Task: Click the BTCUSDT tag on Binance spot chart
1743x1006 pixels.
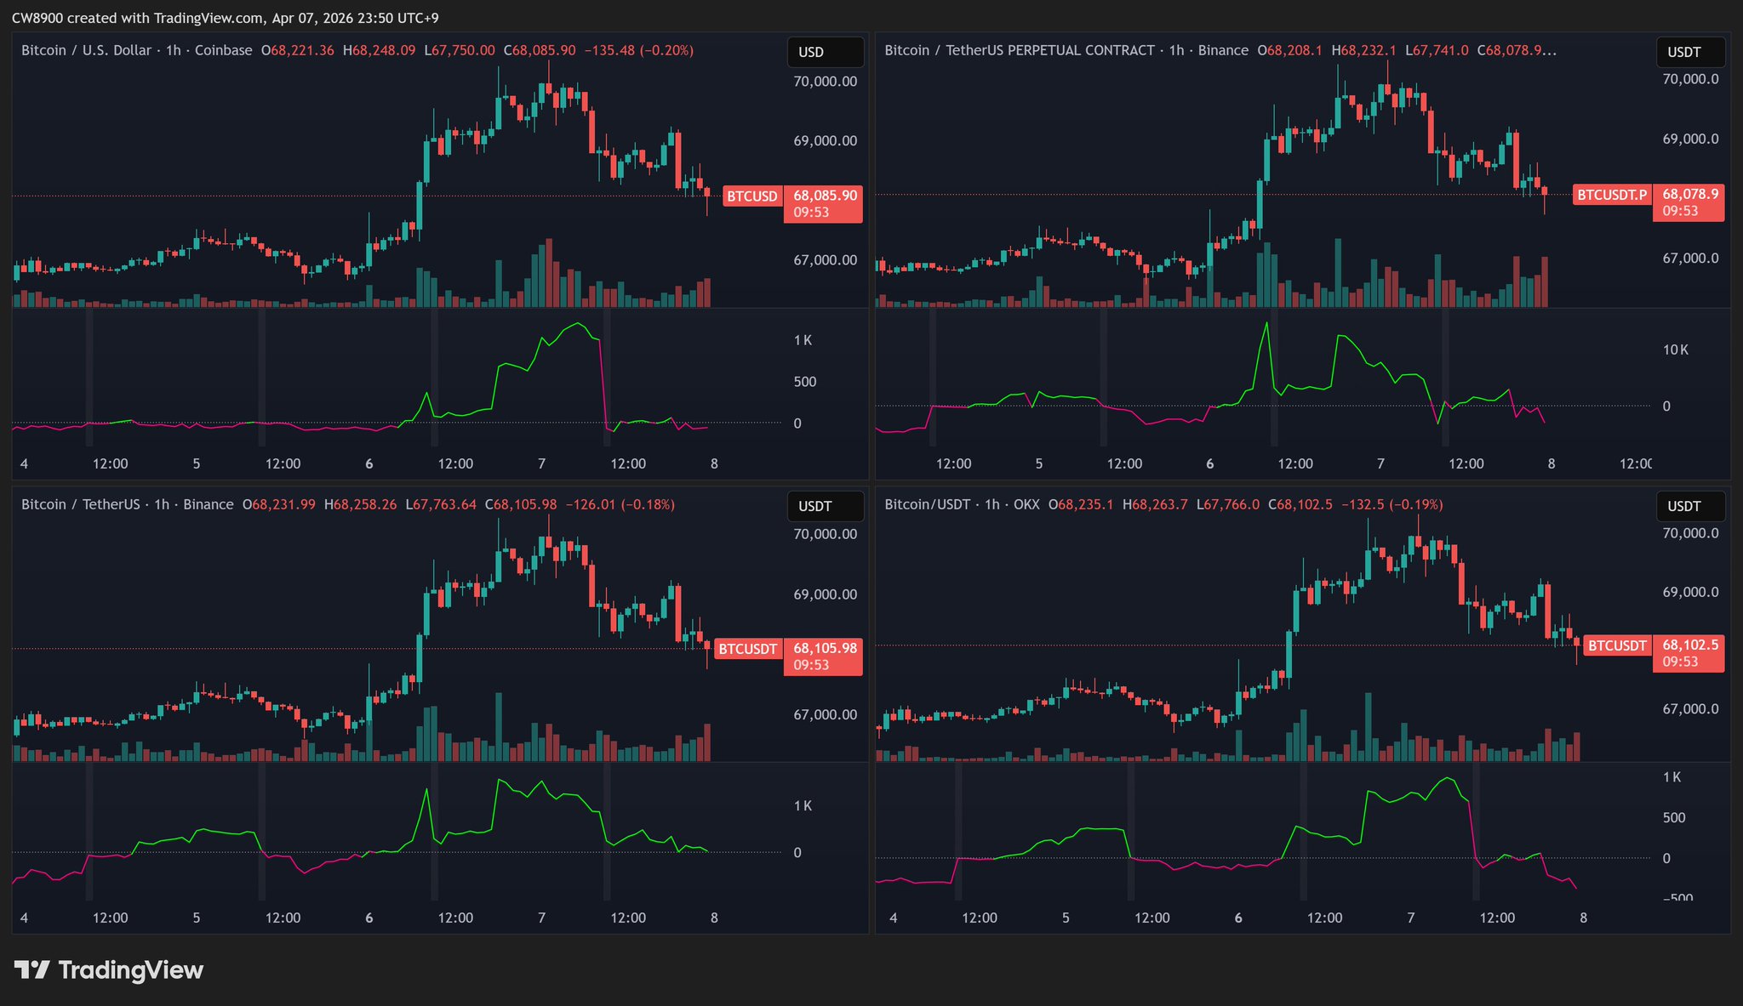Action: pyautogui.click(x=747, y=649)
